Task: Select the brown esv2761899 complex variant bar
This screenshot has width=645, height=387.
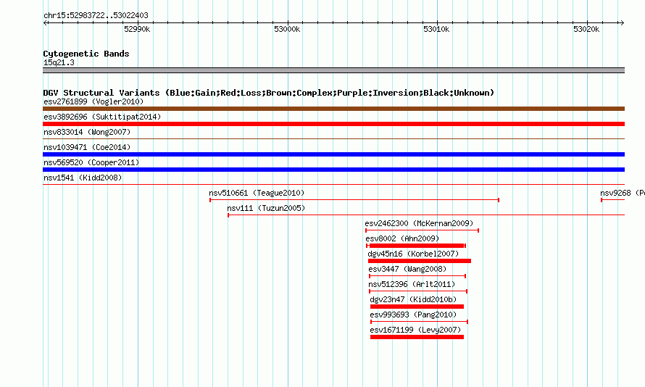Action: pyautogui.click(x=333, y=109)
